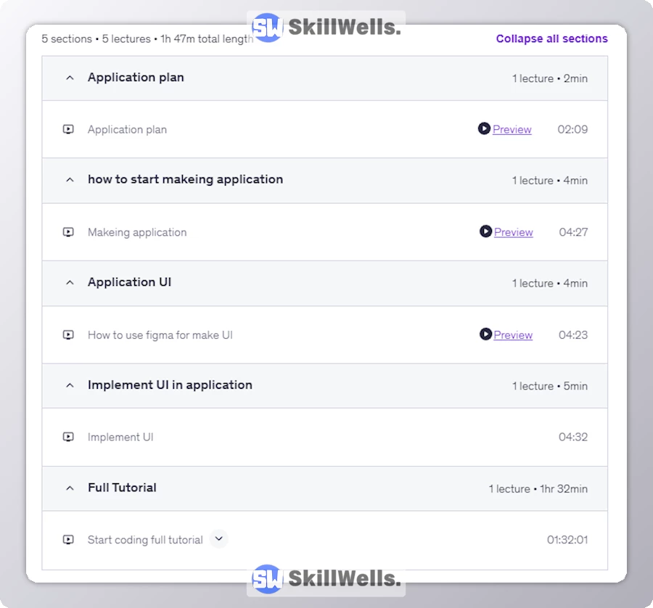Click the video icon beside How to use figma
The image size is (653, 608).
[68, 335]
